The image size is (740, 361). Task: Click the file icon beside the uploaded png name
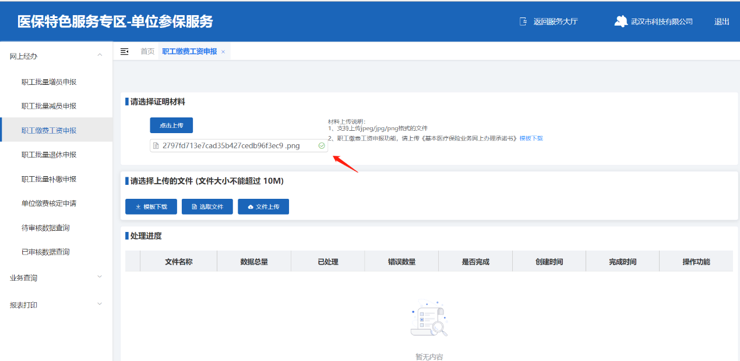[x=156, y=146]
